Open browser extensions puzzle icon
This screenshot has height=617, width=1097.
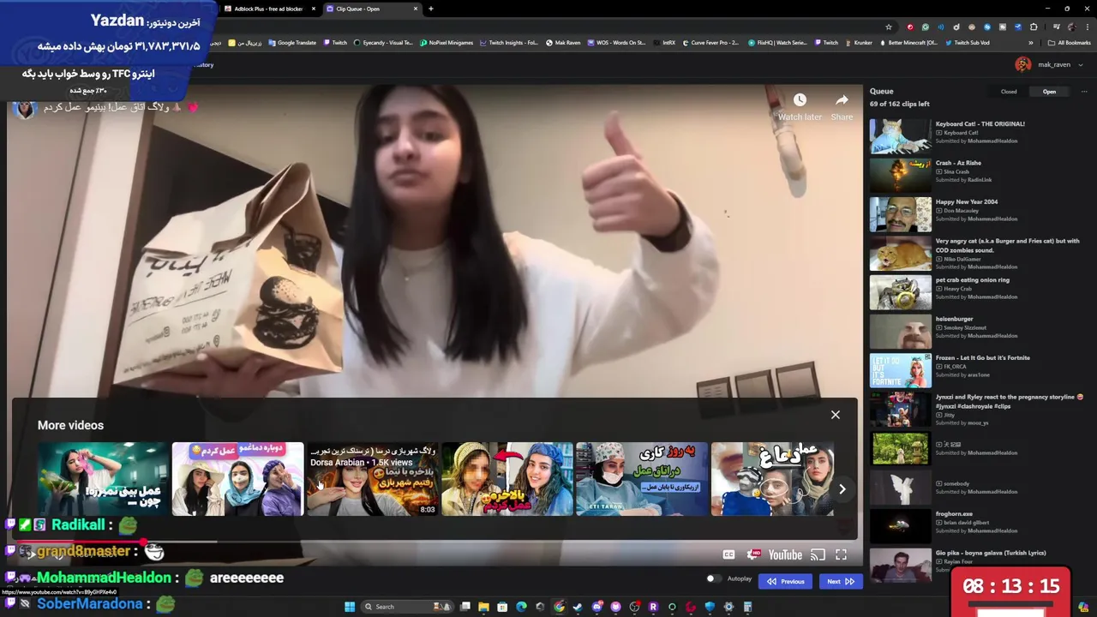[x=1034, y=27]
